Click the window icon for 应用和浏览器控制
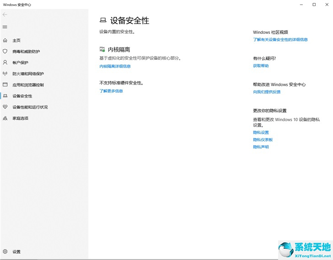The image size is (333, 260). pos(5,85)
